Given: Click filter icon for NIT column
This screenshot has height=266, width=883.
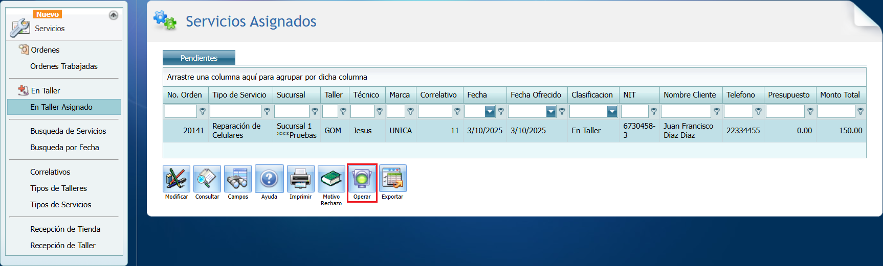Looking at the screenshot, I should pyautogui.click(x=654, y=111).
